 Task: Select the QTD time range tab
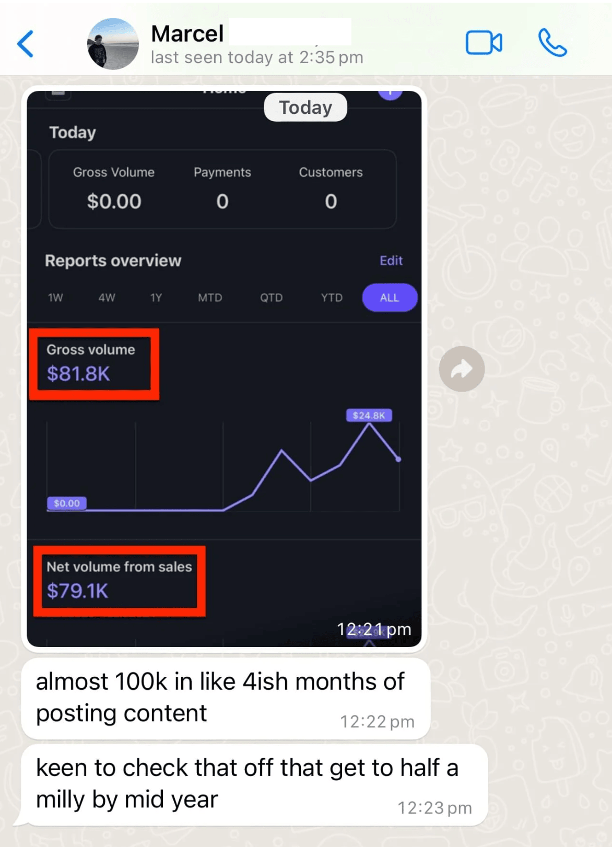pos(272,298)
